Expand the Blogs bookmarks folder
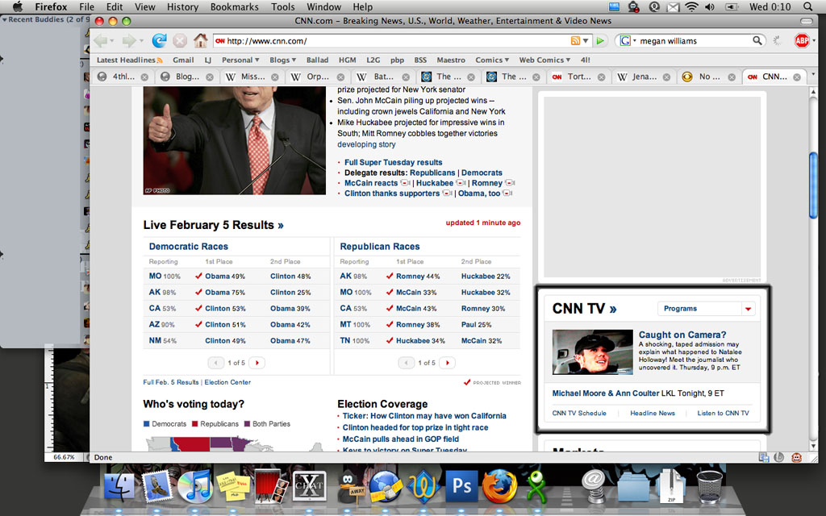Image resolution: width=826 pixels, height=516 pixels. 283,60
